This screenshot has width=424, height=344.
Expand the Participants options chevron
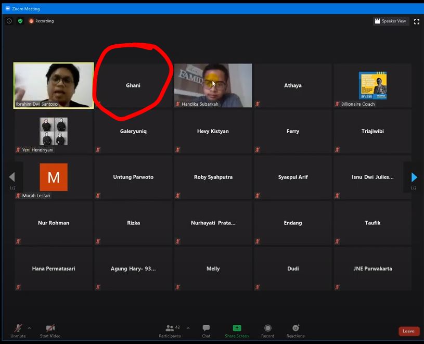pyautogui.click(x=188, y=328)
